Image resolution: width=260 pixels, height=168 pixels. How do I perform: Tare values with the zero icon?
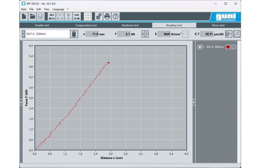[x=145, y=34]
